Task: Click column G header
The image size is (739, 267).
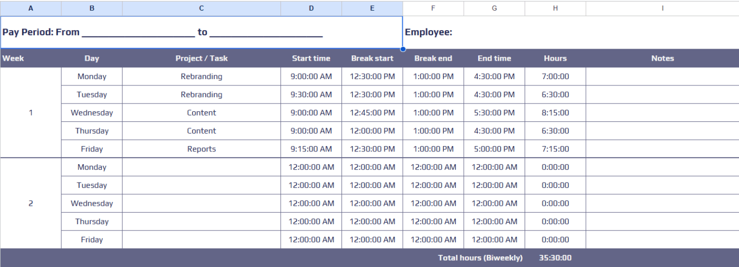Action: (494, 8)
